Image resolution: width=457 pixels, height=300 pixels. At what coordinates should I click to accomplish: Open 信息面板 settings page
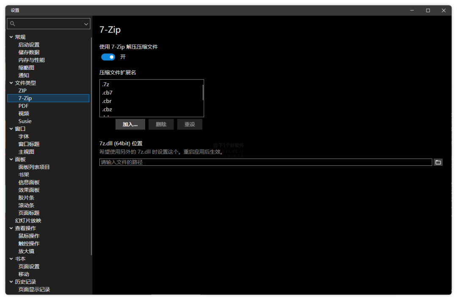[x=29, y=183]
